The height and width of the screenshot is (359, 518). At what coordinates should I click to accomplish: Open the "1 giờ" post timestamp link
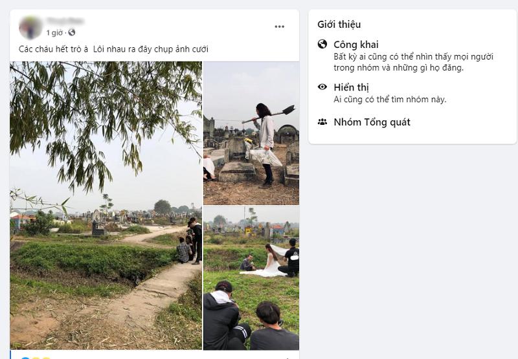53,32
